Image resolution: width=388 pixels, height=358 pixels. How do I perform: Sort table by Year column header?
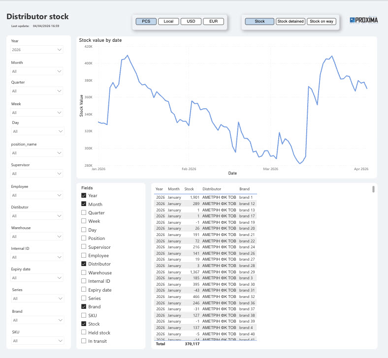tap(159, 189)
